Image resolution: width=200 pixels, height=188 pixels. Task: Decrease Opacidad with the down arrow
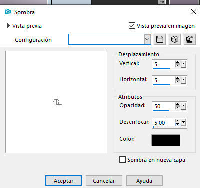pyautogui.click(x=178, y=108)
